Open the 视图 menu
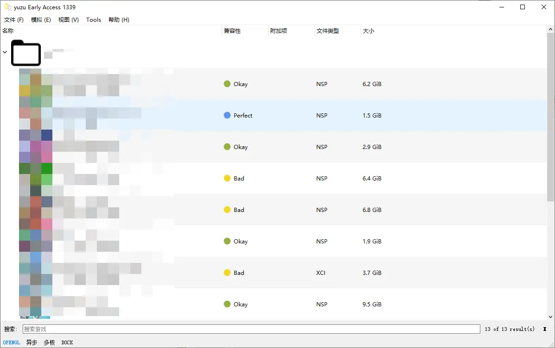 [x=68, y=19]
